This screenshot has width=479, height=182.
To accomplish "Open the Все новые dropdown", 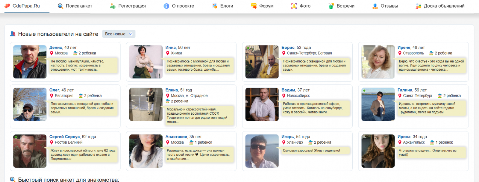I will point(119,34).
